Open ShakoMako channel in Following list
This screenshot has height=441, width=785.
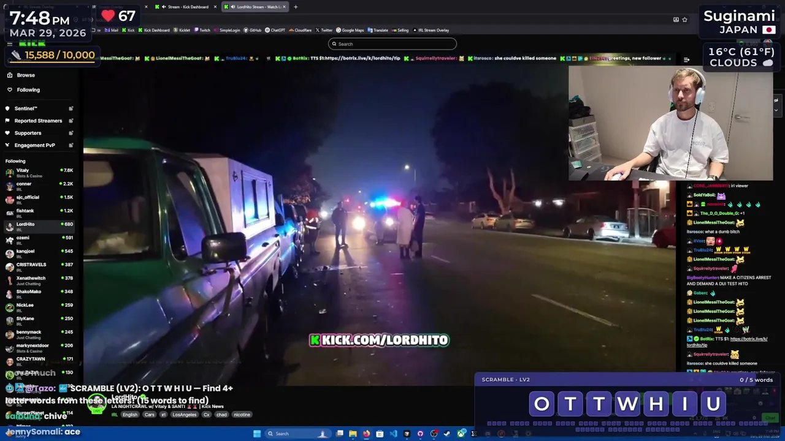tap(39, 294)
